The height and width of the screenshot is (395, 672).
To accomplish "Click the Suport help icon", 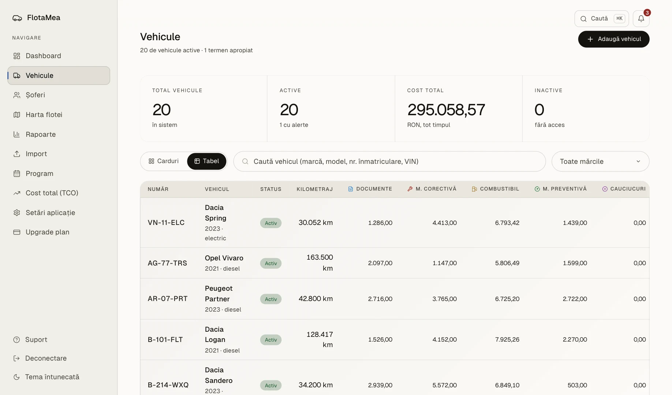I will (x=16, y=340).
